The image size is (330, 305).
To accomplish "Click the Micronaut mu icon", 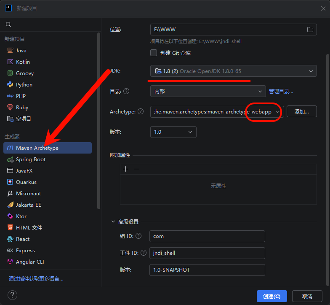I will (10, 193).
